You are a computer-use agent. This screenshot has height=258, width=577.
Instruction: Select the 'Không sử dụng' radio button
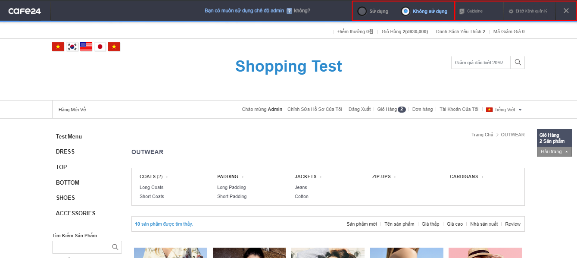[x=405, y=11]
